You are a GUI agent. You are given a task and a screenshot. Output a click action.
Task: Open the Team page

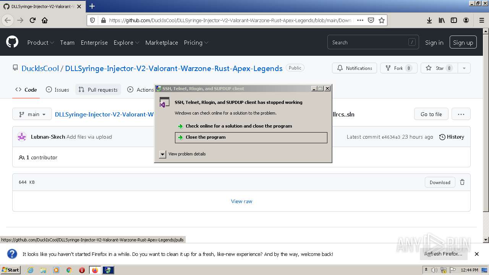point(67,42)
